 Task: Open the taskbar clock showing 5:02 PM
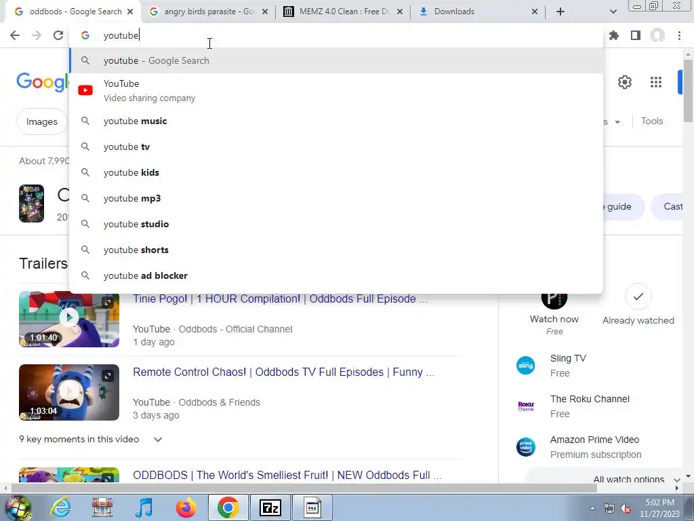(x=659, y=508)
